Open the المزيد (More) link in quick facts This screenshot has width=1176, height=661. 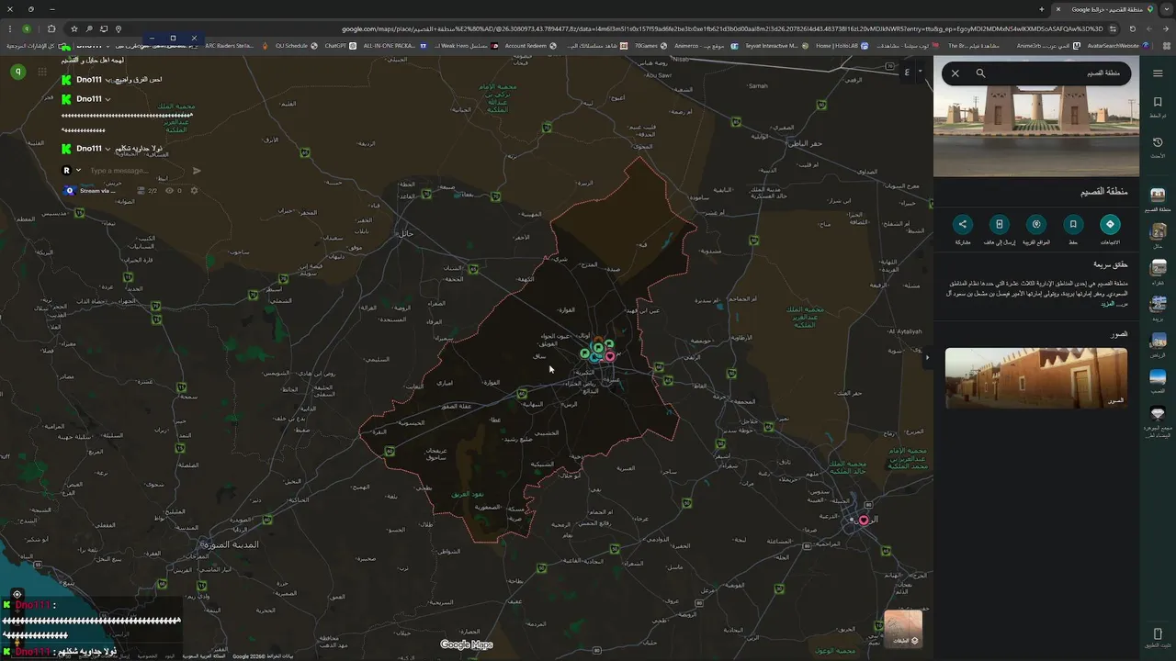1108,303
